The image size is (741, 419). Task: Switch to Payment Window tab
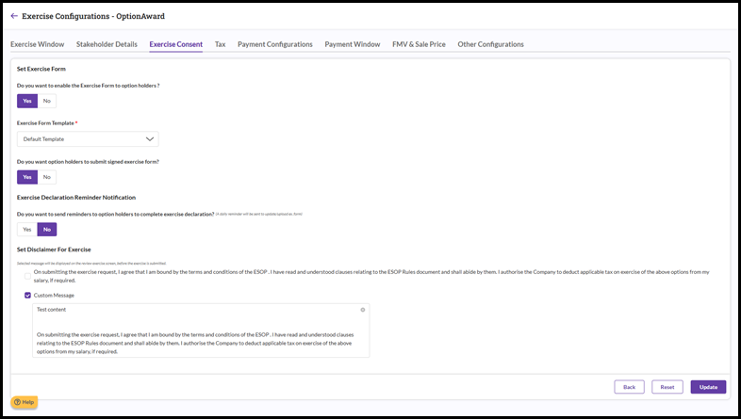[x=352, y=44]
